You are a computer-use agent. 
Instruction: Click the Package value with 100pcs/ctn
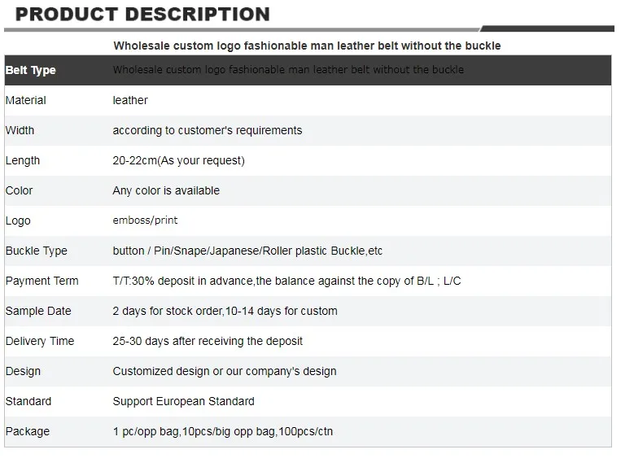(223, 431)
